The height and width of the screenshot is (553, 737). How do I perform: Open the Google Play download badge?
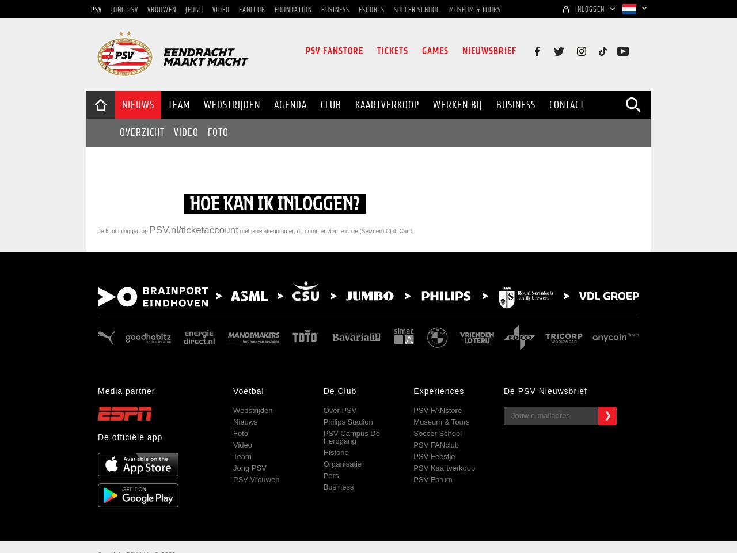[x=138, y=495]
